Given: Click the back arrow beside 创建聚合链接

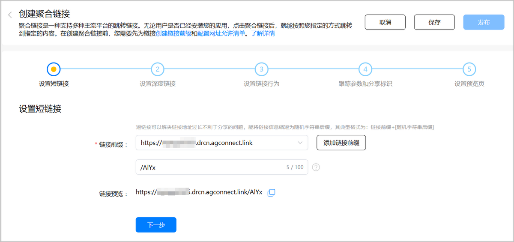Looking at the screenshot, I should [x=10, y=15].
